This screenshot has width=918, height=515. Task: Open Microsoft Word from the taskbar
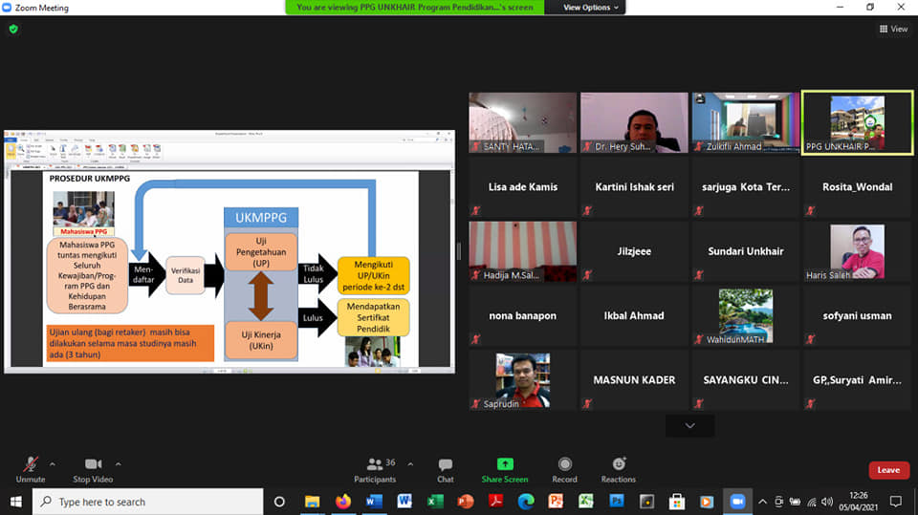point(373,502)
